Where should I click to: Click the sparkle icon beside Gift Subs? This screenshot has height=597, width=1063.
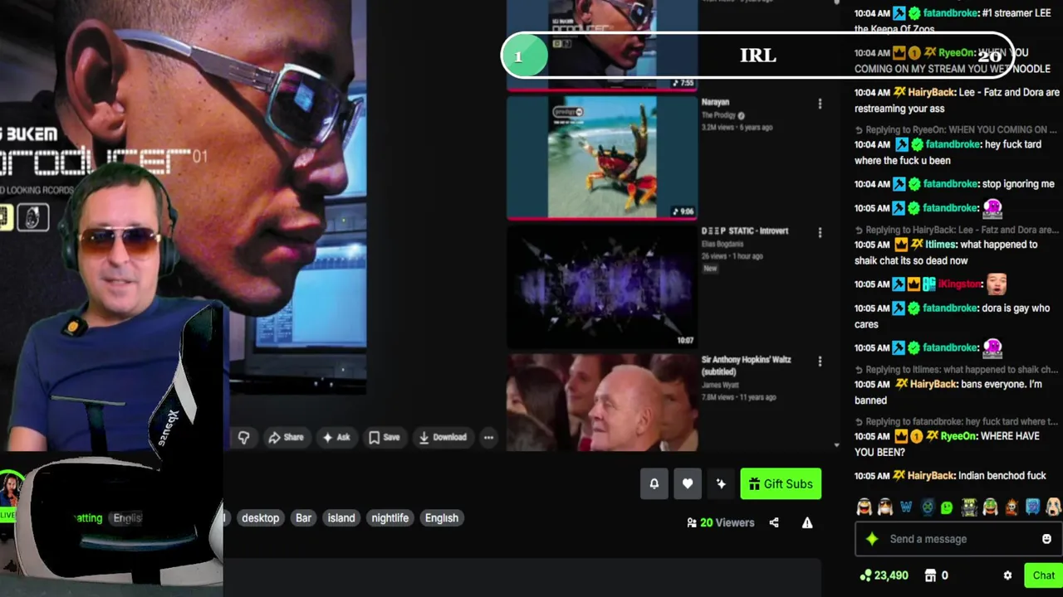coord(721,484)
